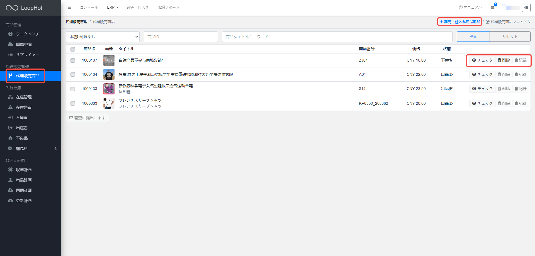Click the purple shoe thumbnail of 1000133
Image resolution: width=535 pixels, height=256 pixels.
(109, 89)
